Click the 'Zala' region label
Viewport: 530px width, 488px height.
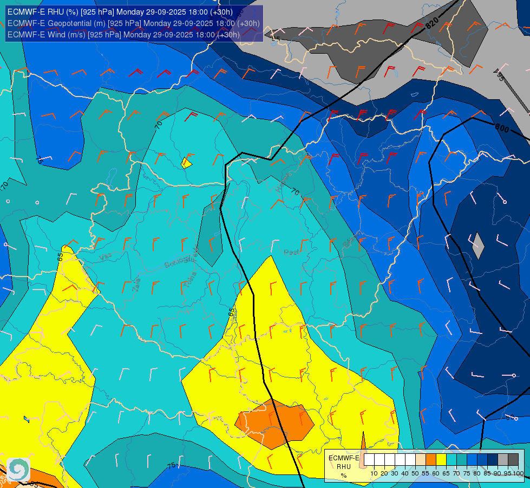coord(136,285)
